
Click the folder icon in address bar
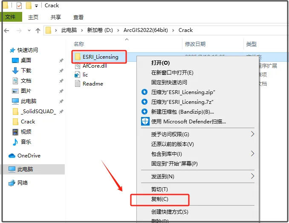coord(49,30)
